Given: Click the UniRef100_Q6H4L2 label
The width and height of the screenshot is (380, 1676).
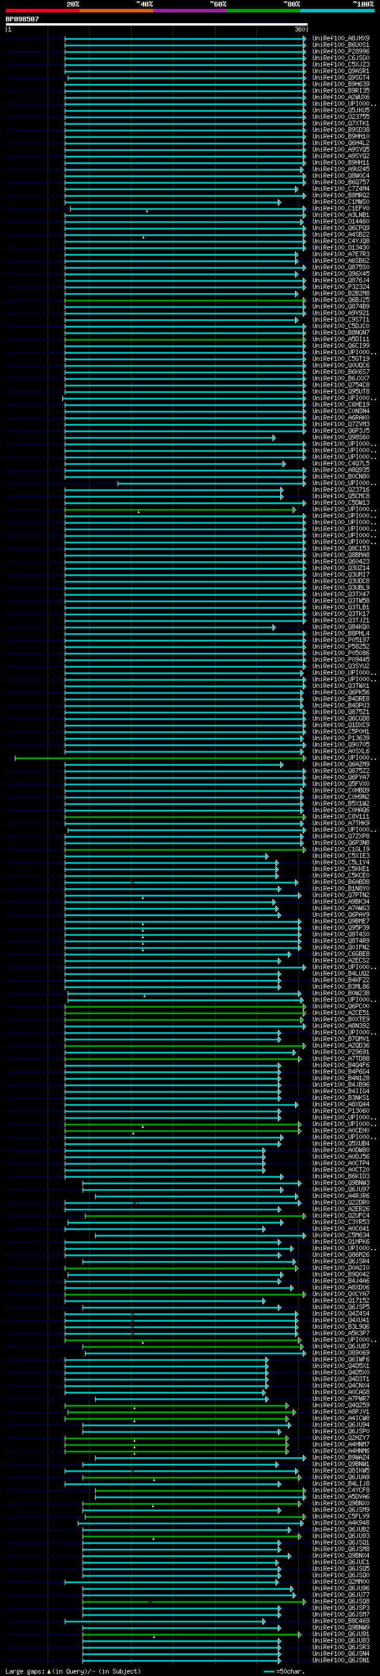Looking at the screenshot, I should (x=340, y=143).
